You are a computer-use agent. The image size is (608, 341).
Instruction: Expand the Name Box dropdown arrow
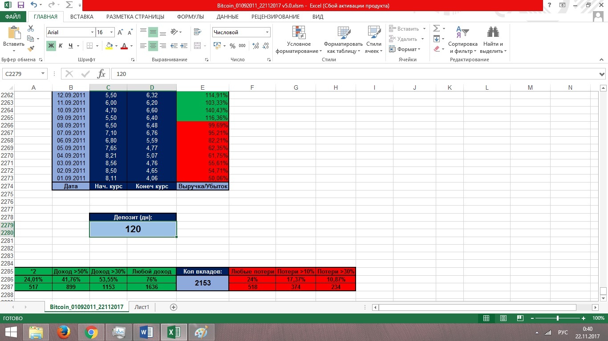[x=43, y=74]
